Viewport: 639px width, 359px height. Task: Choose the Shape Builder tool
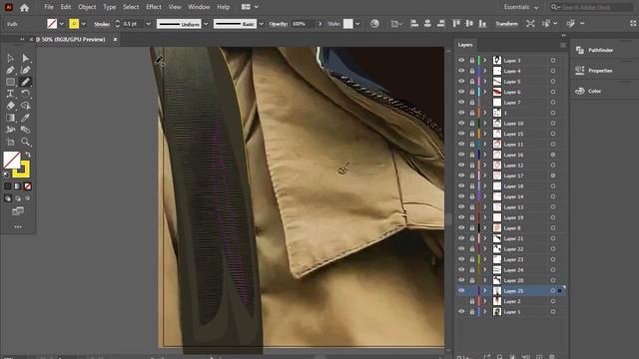click(x=25, y=106)
